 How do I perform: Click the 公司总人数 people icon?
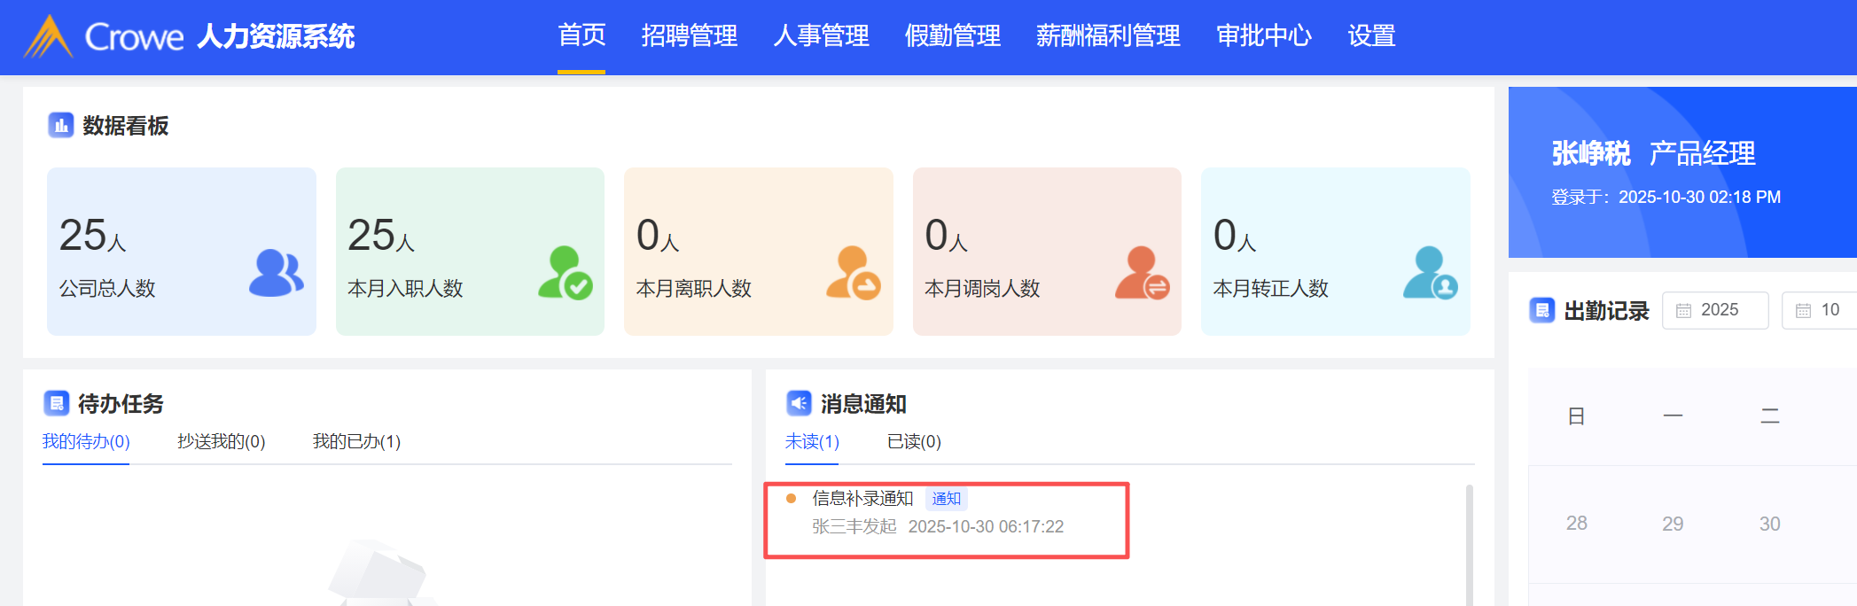276,273
